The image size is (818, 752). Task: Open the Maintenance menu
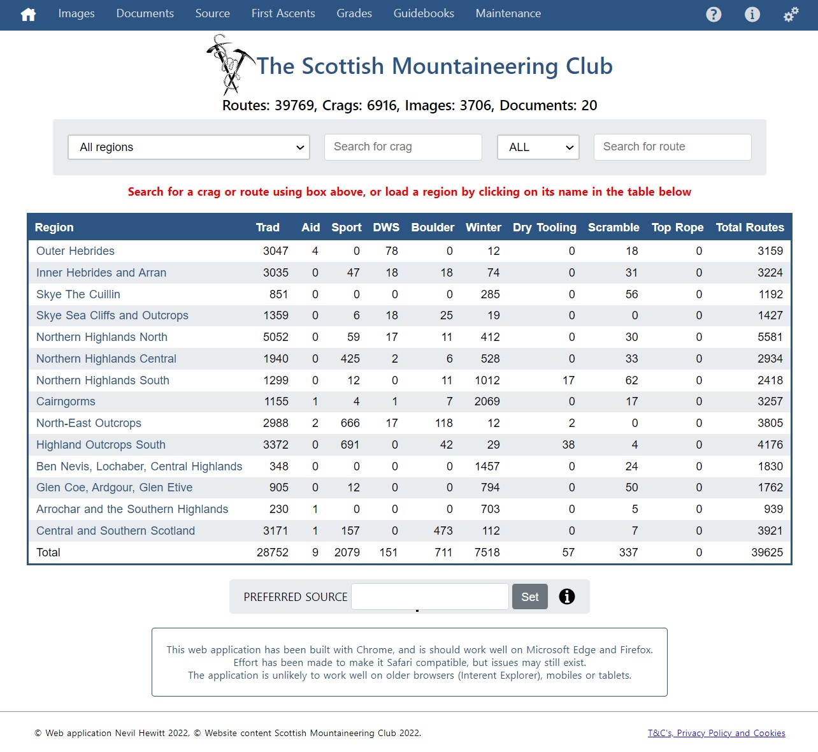pyautogui.click(x=508, y=13)
